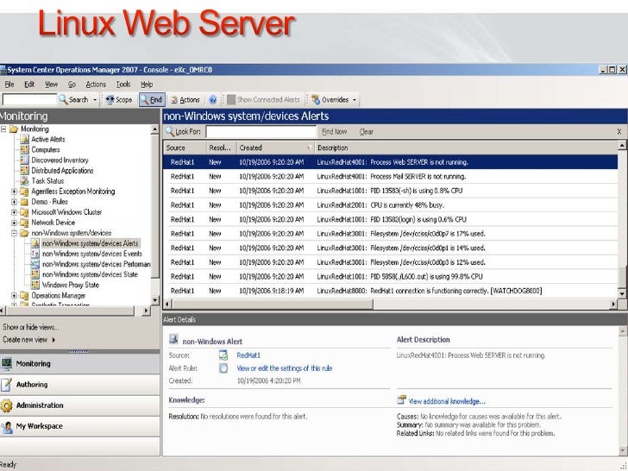Screen dimensions: 628x471
Task: Switch to the Monitoring workspace button
Action: [x=79, y=364]
